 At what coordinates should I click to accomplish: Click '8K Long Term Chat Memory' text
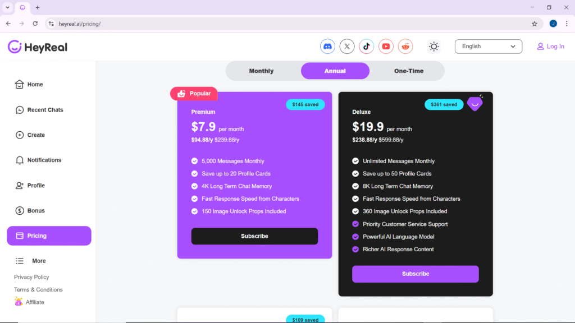coord(398,186)
